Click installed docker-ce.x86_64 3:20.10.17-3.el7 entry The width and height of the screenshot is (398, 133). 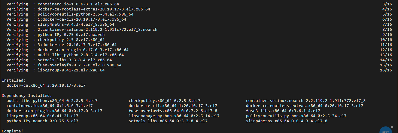[46, 85]
